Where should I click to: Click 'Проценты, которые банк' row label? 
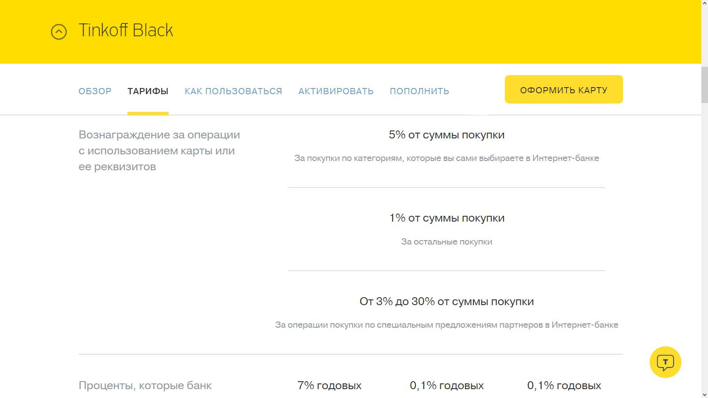pos(145,386)
